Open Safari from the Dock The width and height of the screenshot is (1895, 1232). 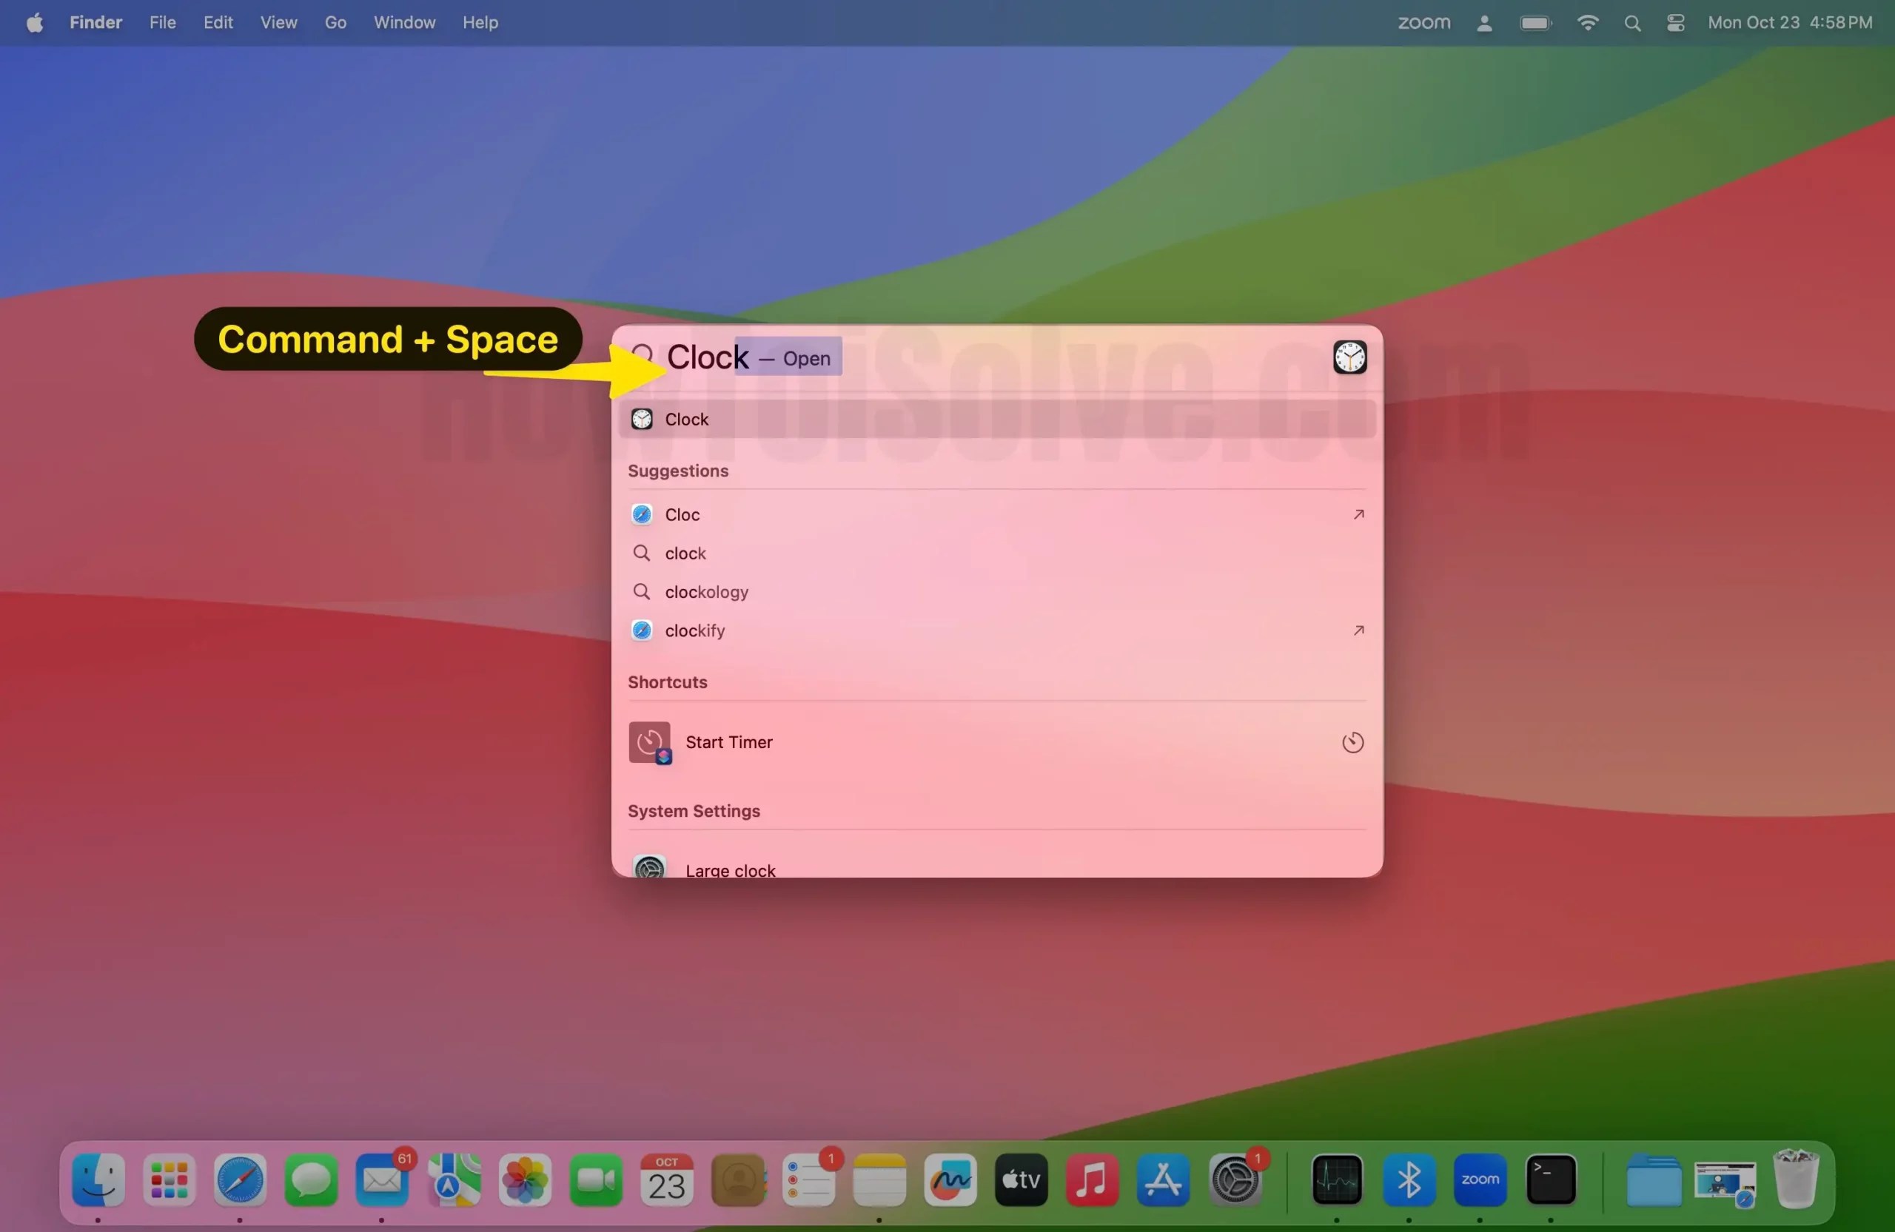pyautogui.click(x=240, y=1181)
